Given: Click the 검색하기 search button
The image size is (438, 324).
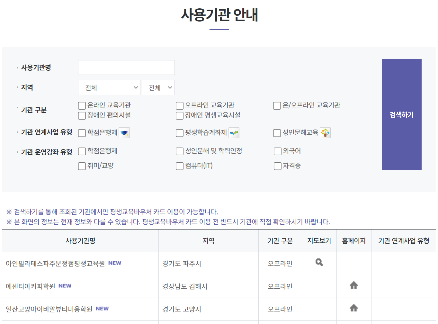Looking at the screenshot, I should pos(402,114).
